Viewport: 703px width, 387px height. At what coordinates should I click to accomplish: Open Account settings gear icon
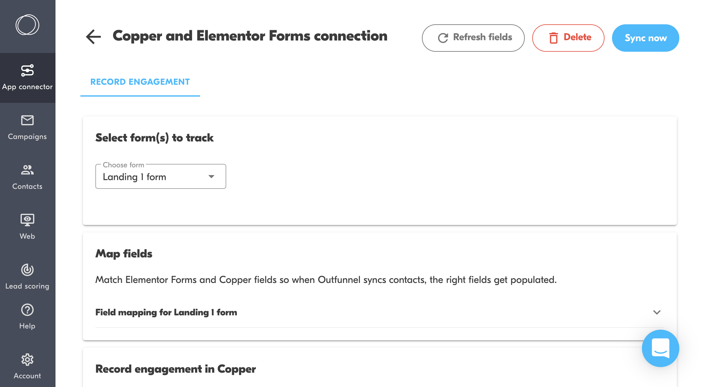[x=27, y=360]
